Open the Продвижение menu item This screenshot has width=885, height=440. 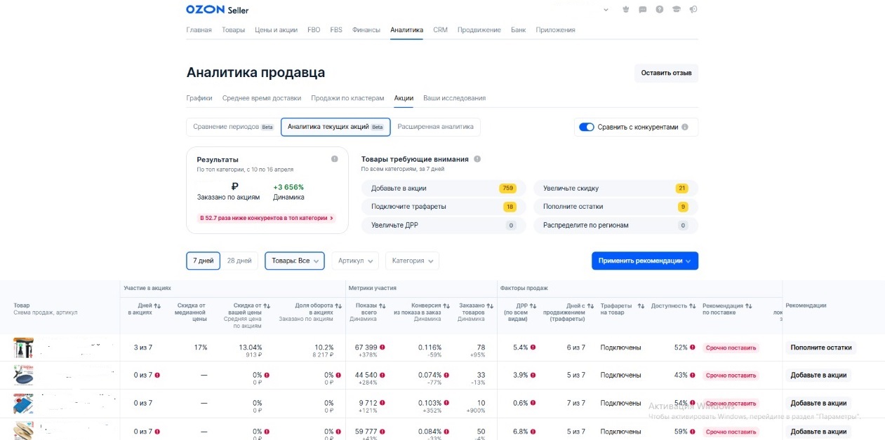point(479,30)
